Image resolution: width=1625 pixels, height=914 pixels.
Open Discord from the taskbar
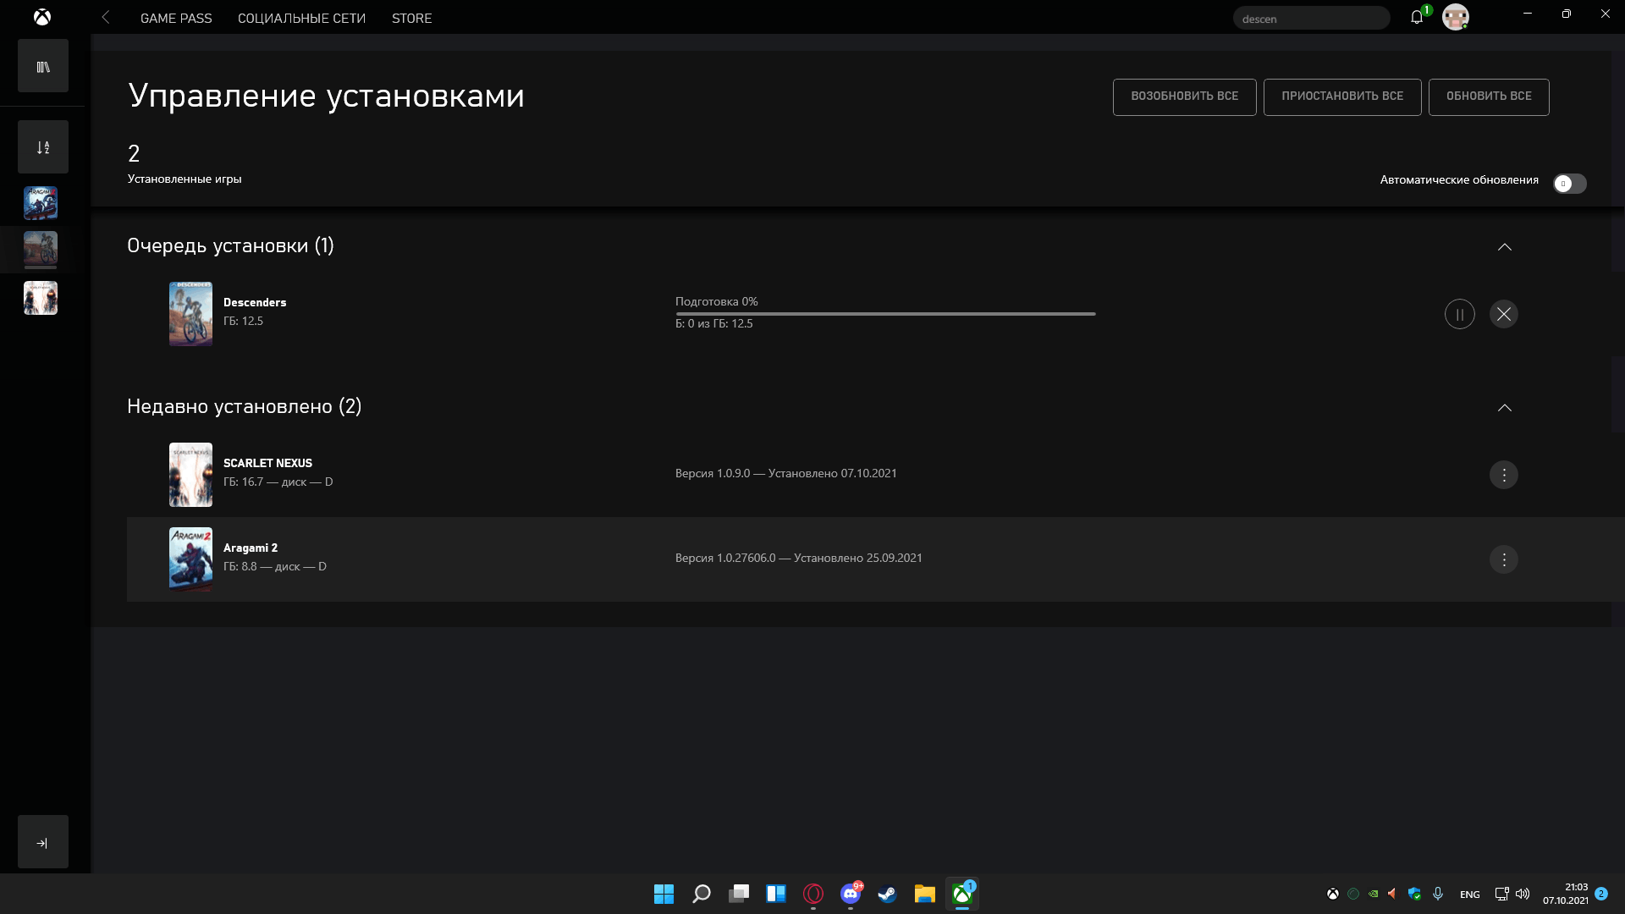click(x=851, y=894)
